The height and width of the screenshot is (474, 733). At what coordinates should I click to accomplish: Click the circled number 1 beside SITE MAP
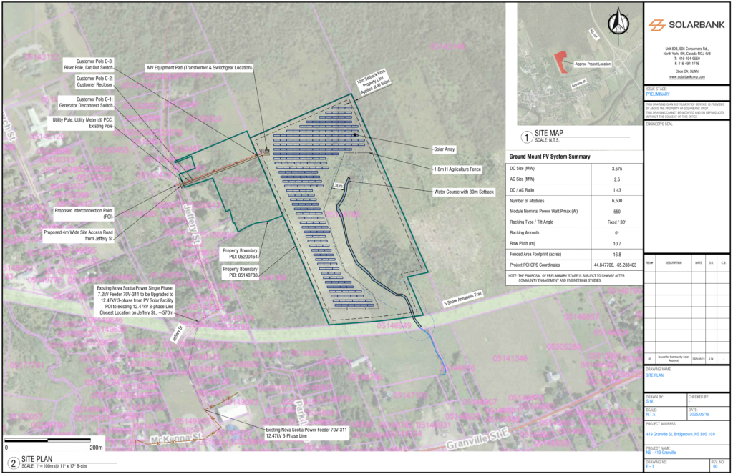tap(527, 137)
